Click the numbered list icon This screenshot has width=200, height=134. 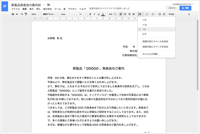point(147,14)
